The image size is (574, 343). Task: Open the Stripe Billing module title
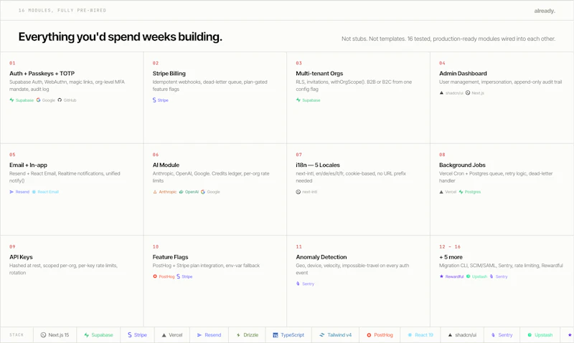169,74
